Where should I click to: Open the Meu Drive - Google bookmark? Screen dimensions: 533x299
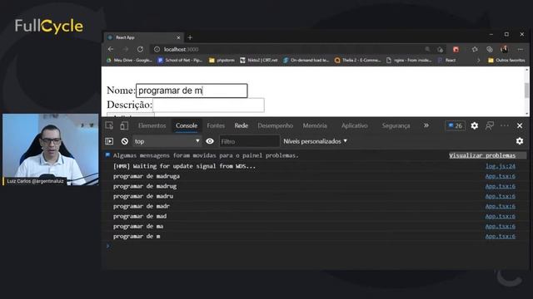[x=129, y=60]
